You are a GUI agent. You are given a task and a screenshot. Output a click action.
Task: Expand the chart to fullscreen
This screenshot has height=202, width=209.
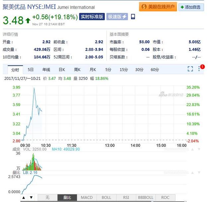coord(190,69)
